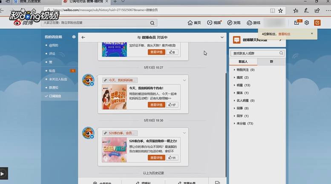Open the message notifications envelope icon
The height and width of the screenshot is (184, 331).
[x=297, y=23]
